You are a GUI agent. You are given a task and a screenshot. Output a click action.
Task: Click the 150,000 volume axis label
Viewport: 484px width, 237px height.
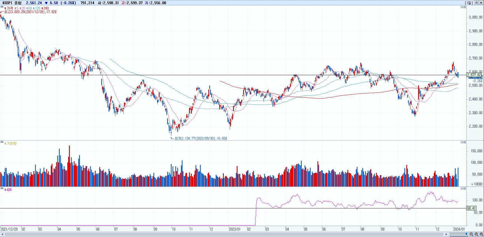point(476,151)
